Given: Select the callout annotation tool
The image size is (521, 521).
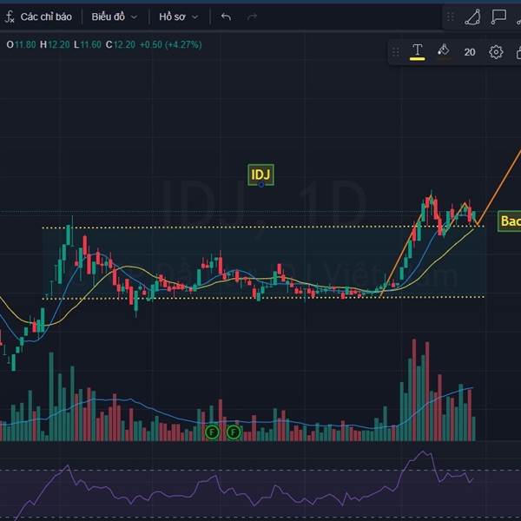Looking at the screenshot, I should click(x=498, y=16).
